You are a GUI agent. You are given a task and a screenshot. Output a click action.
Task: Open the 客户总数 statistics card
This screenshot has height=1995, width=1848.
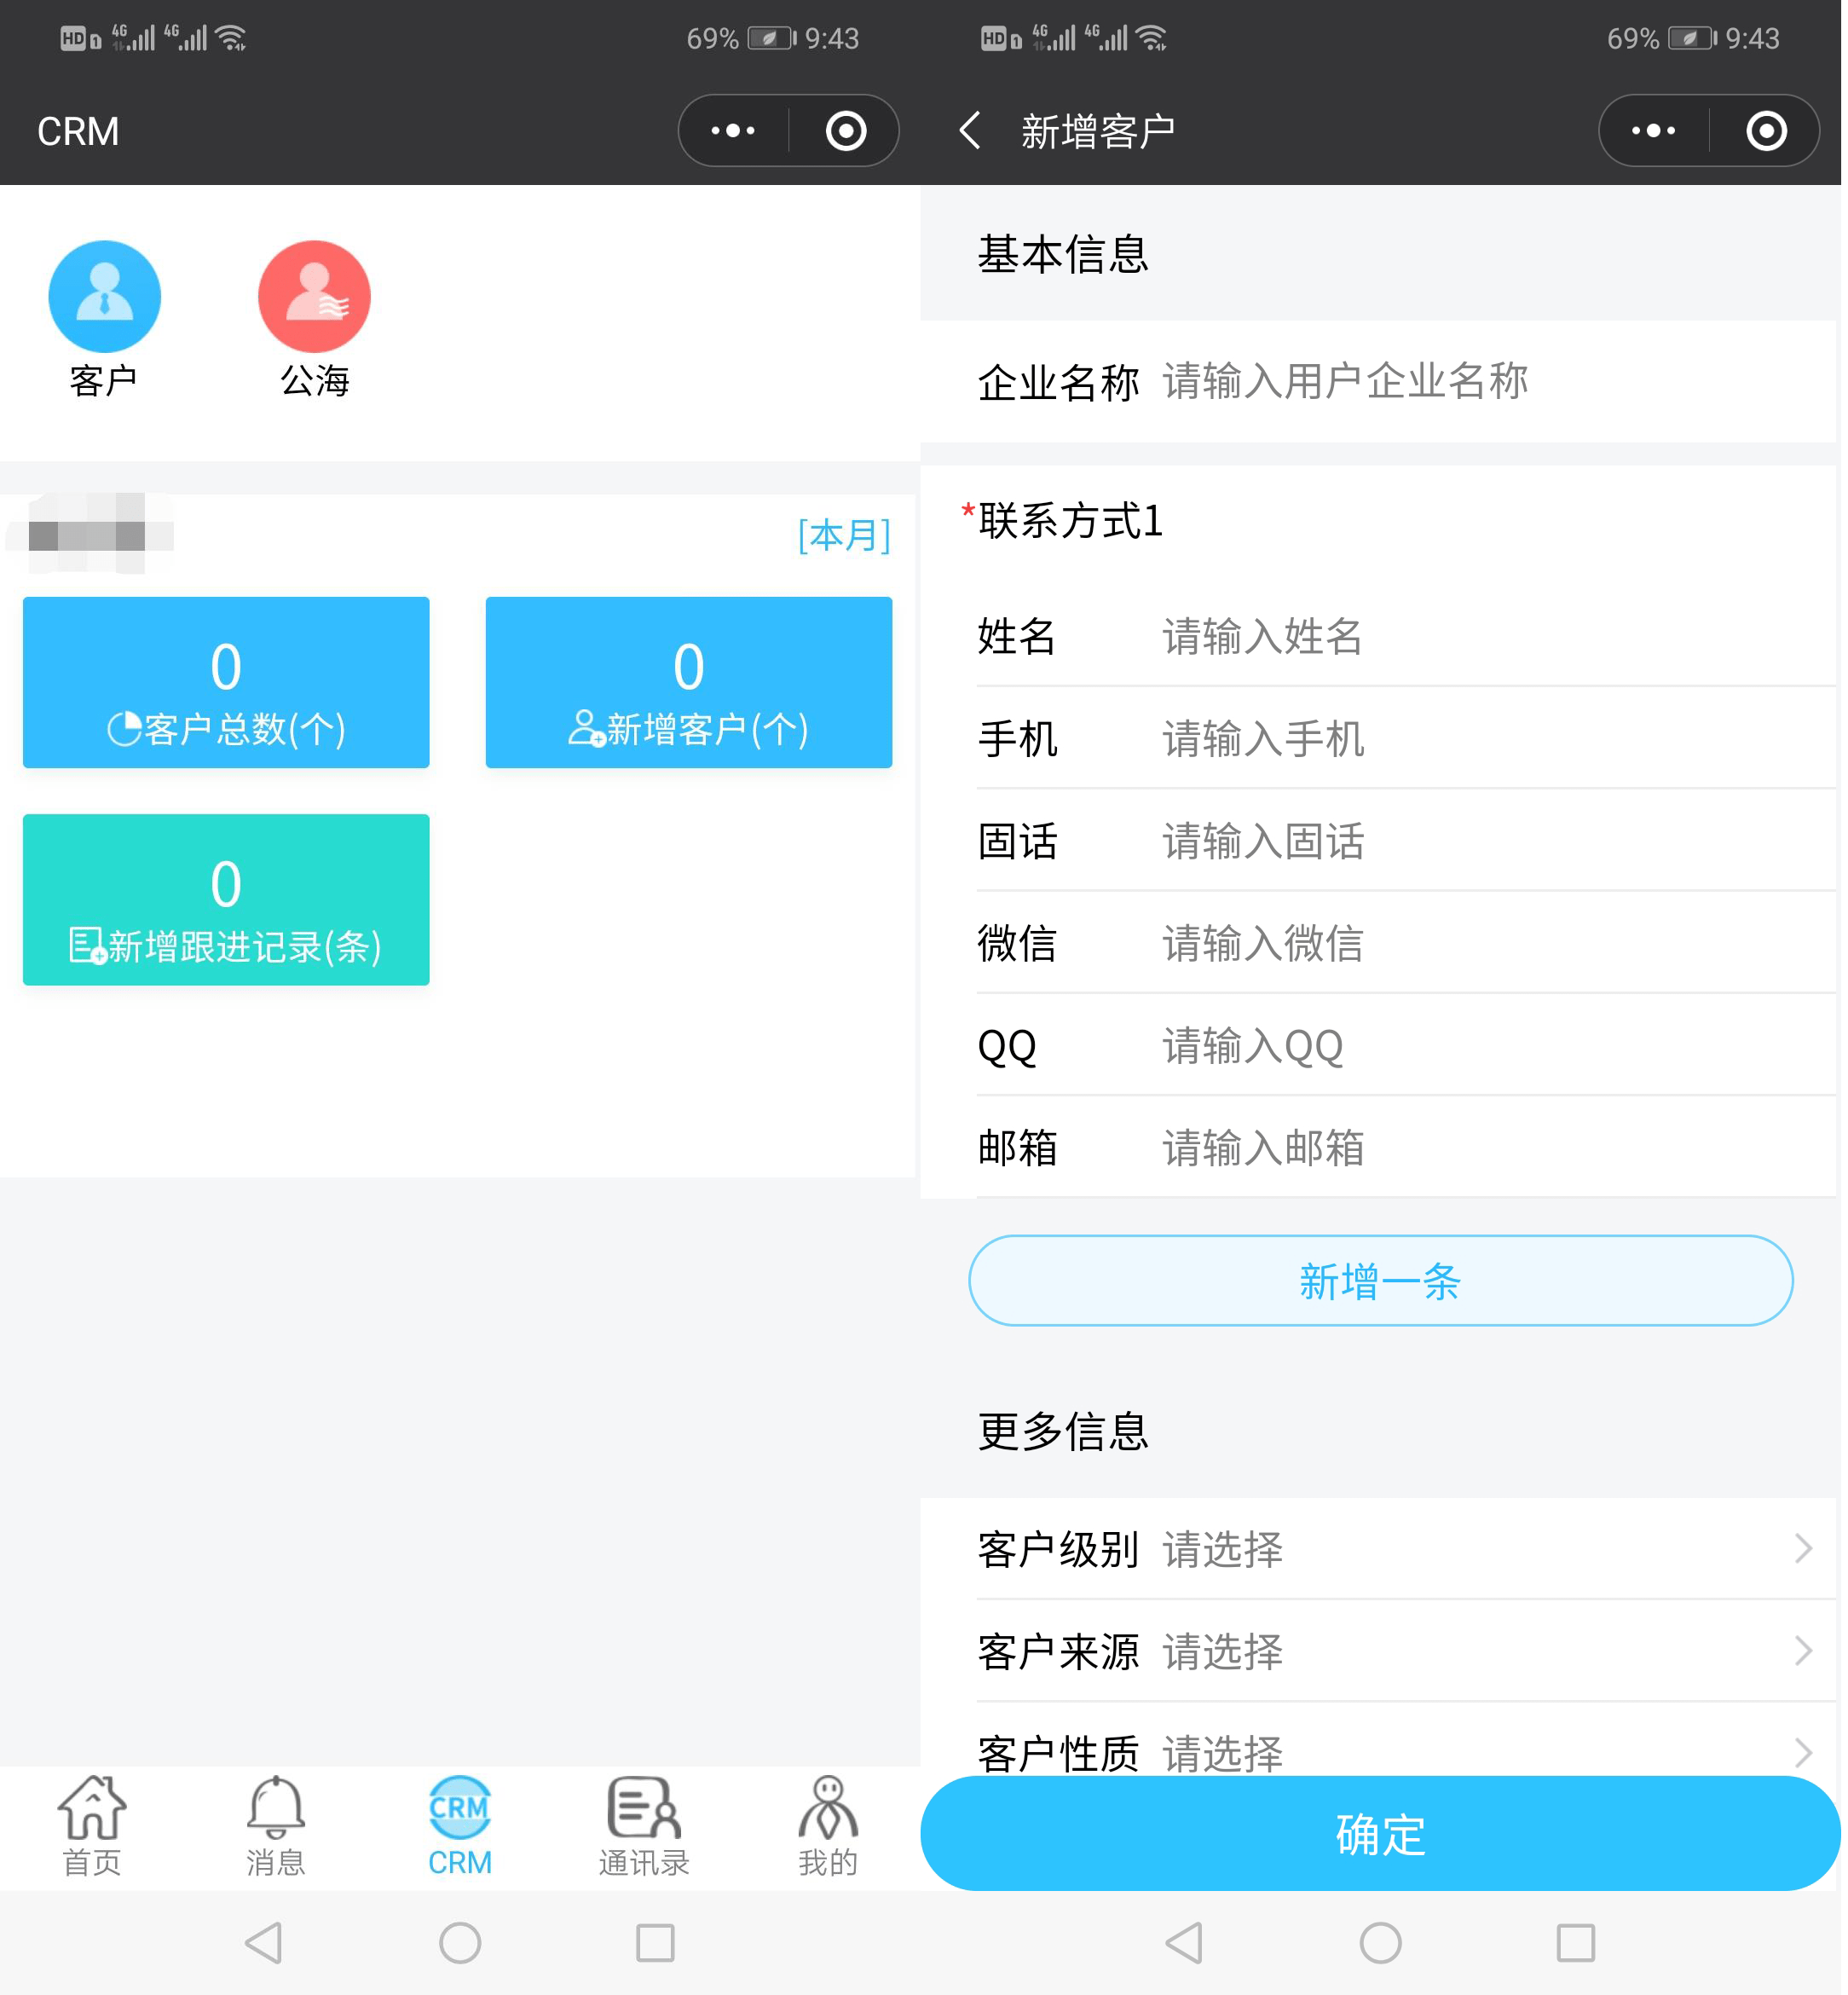226,682
